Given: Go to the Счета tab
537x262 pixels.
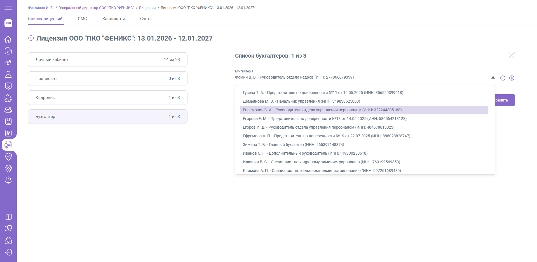Looking at the screenshot, I should click(x=146, y=19).
